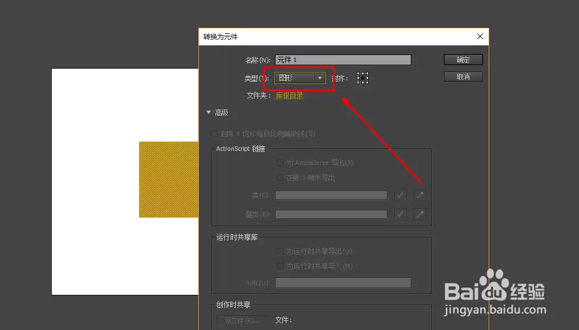Enable 为 ActionScript 导出 checkbox
The width and height of the screenshot is (579, 330).
(x=280, y=162)
